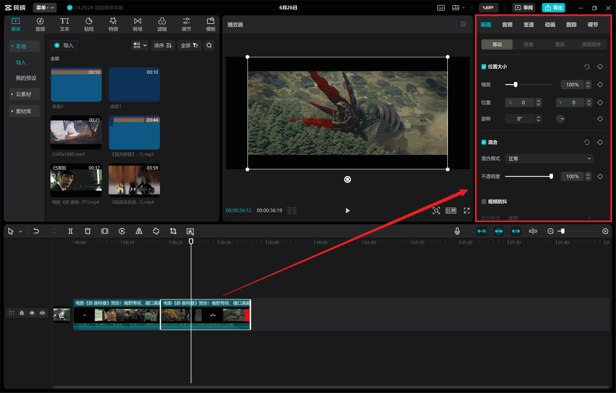Click the freeze frame icon
Screen dimensions: 616x393
(105, 231)
